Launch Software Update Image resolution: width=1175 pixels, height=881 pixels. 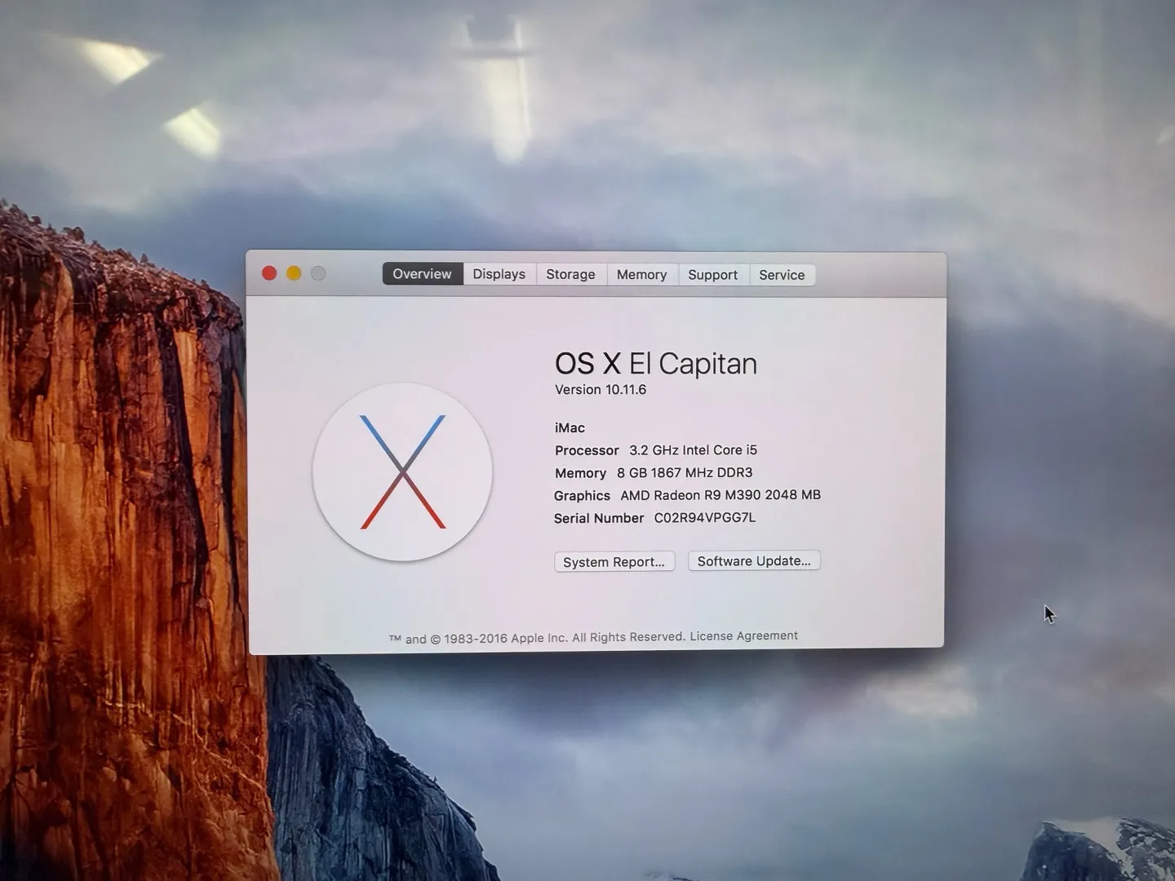point(754,561)
